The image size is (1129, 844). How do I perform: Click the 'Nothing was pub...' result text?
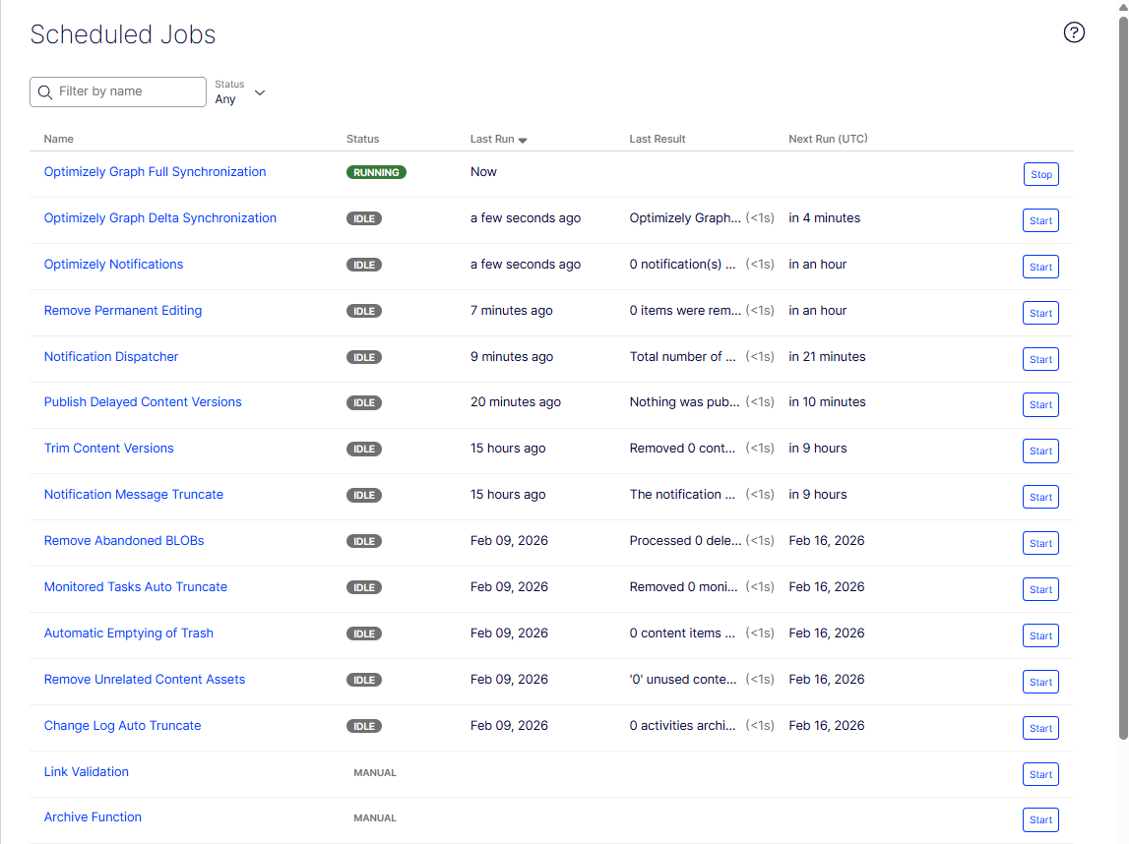[685, 401]
